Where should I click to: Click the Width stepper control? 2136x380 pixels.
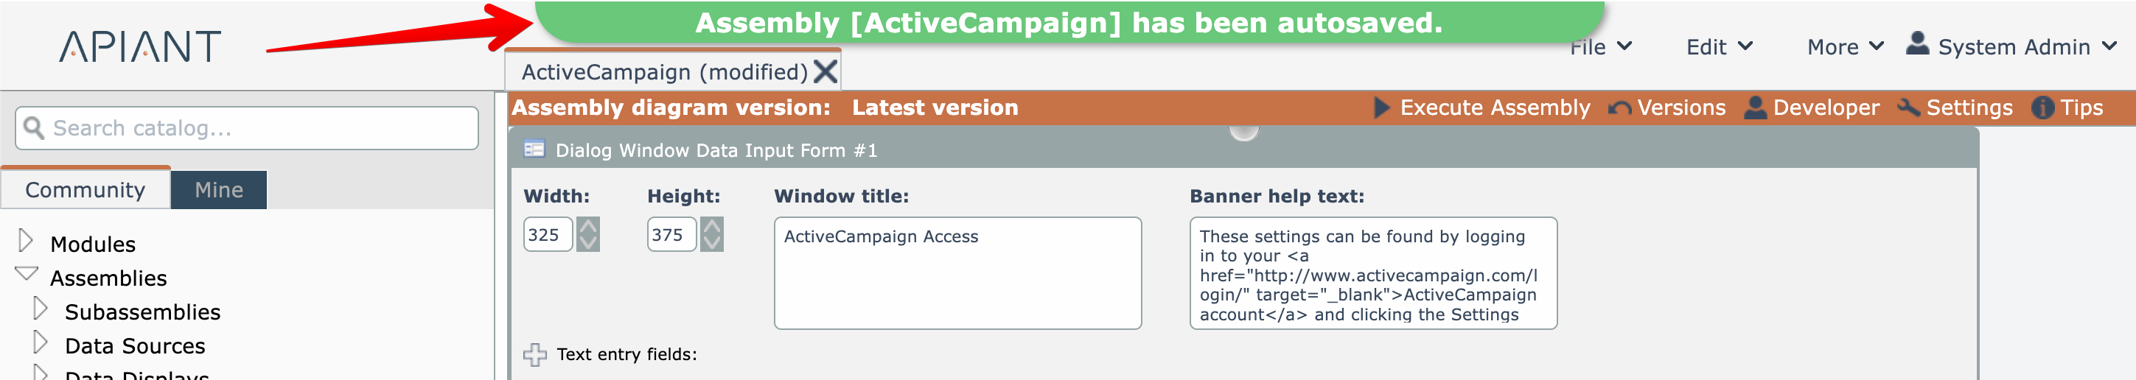click(588, 234)
